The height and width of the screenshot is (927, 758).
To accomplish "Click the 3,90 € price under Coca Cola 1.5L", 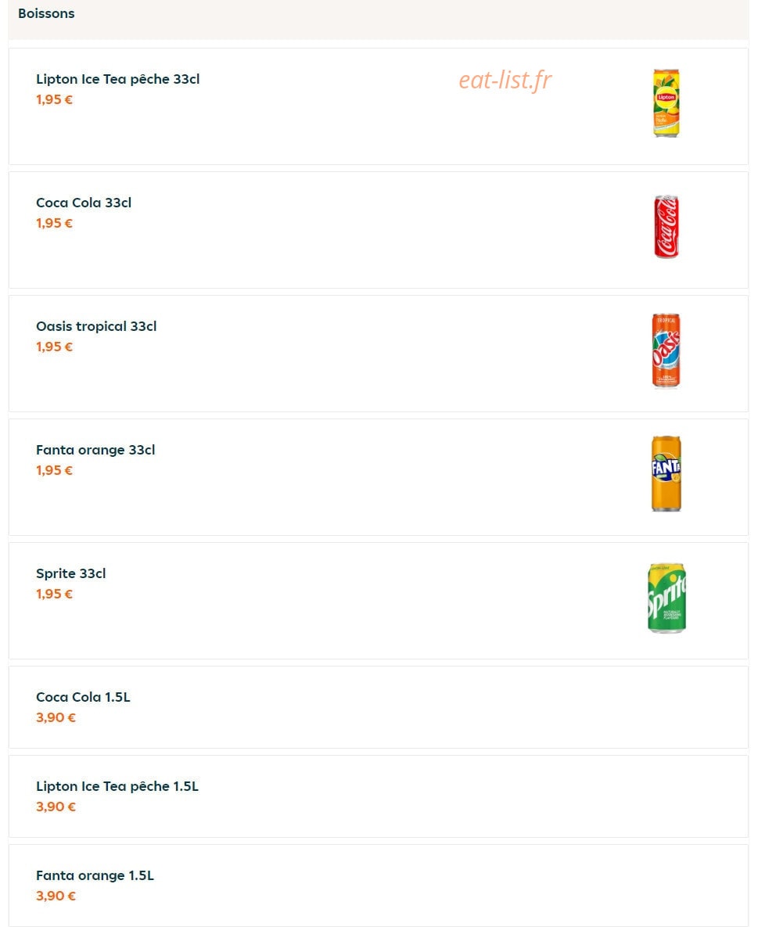I will (x=56, y=717).
